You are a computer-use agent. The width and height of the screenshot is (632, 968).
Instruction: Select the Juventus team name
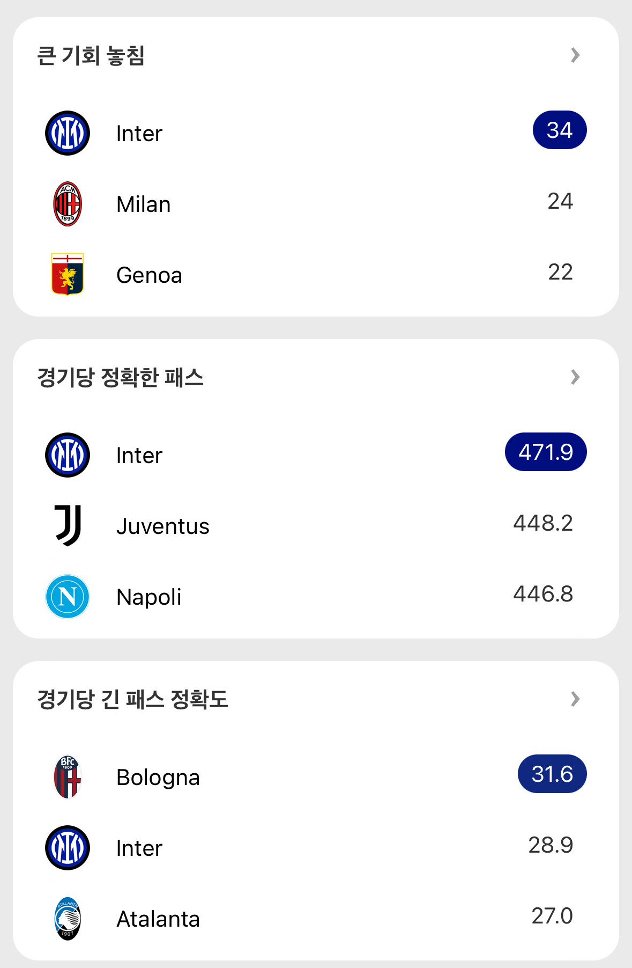click(162, 526)
